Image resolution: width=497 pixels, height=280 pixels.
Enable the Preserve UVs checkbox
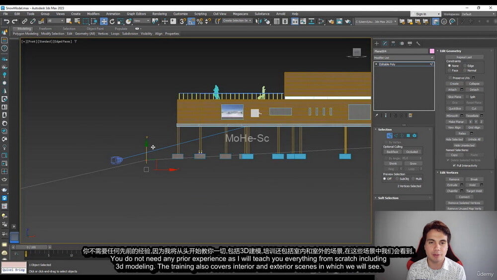click(x=450, y=78)
